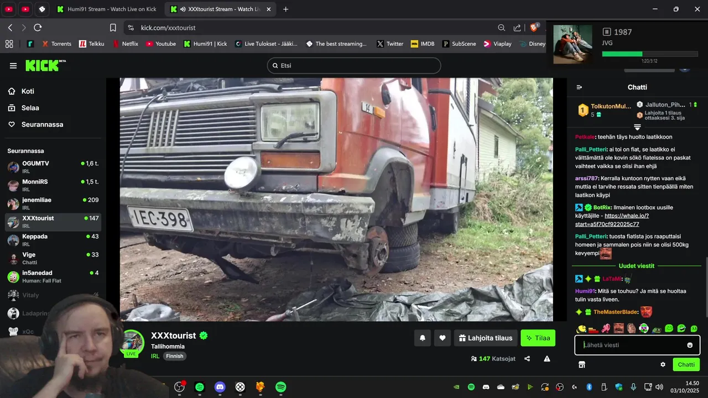
Task: Open MonniRS channel in followed list
Action: click(53, 185)
